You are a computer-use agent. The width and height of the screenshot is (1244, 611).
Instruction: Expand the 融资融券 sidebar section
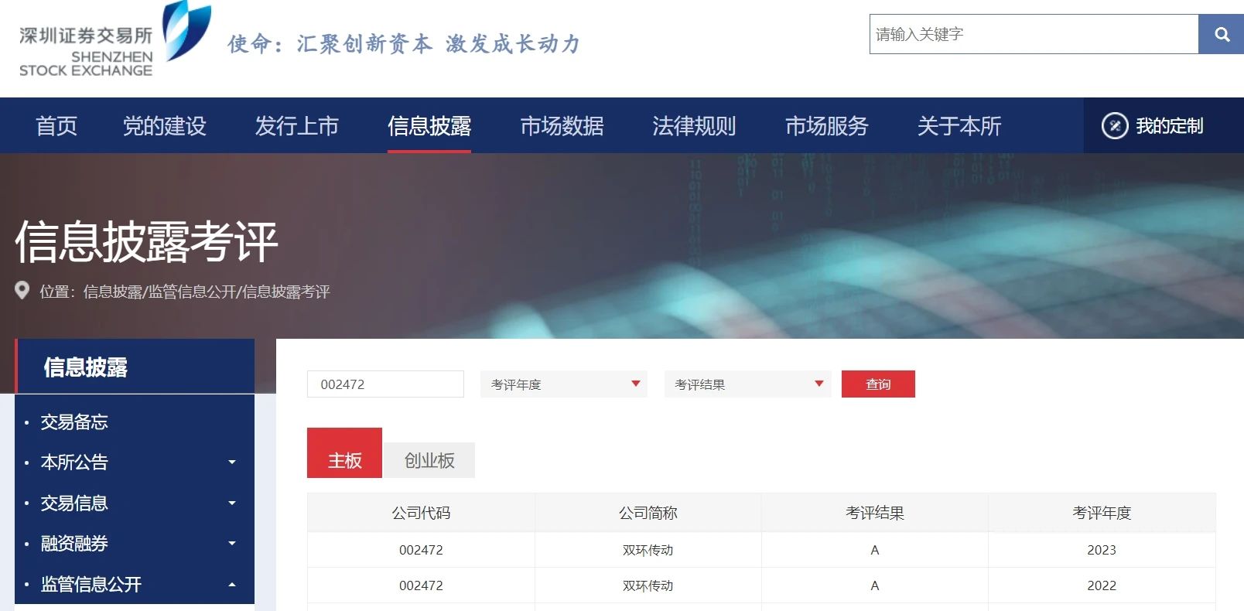[231, 544]
